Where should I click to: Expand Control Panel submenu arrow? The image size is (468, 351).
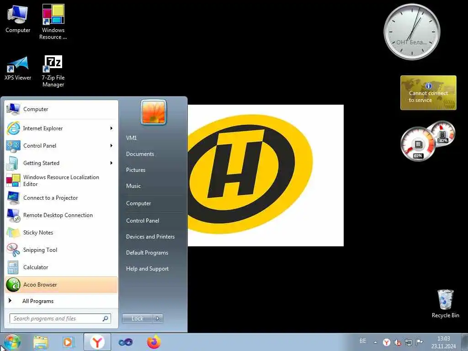[x=112, y=146]
